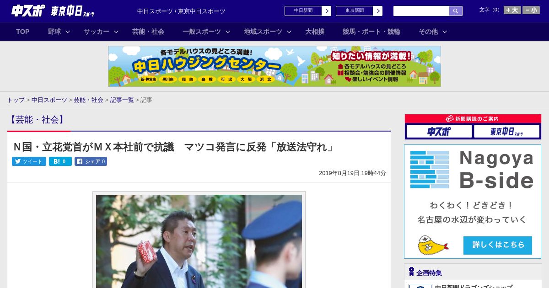Open 競馬・ボート・競輪 navigation item

tap(371, 32)
